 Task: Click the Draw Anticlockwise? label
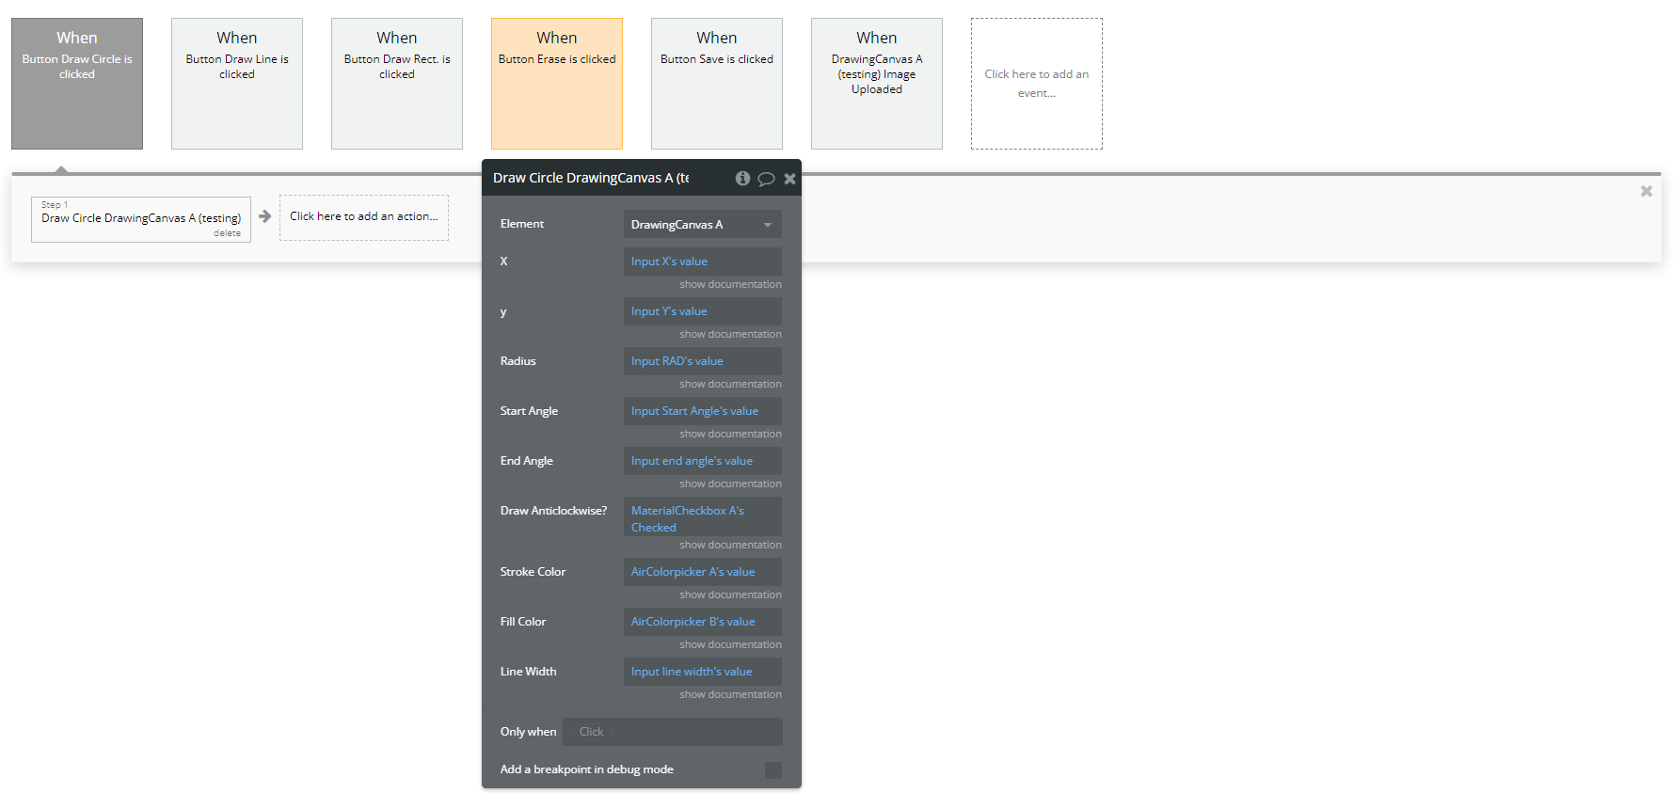click(553, 511)
